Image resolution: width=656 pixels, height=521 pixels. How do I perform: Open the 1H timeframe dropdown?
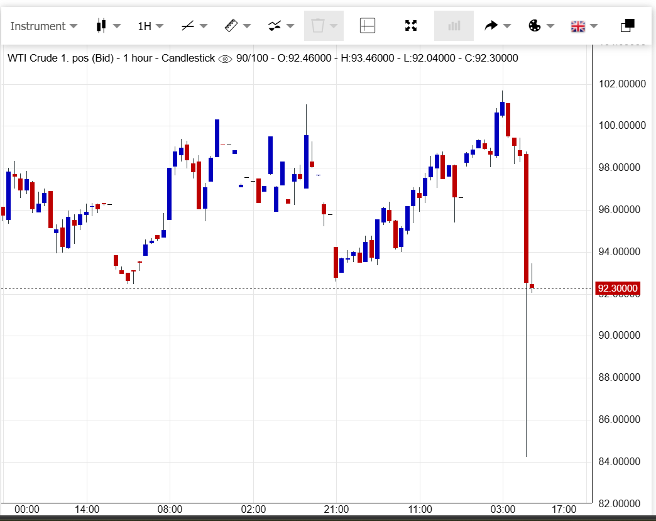(x=150, y=26)
